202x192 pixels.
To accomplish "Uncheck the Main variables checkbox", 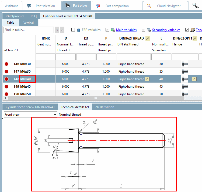I will 107,30.
